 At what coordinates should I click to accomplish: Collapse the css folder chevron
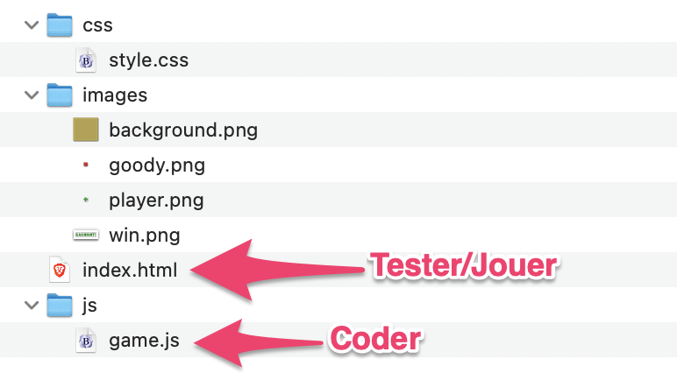(x=31, y=25)
